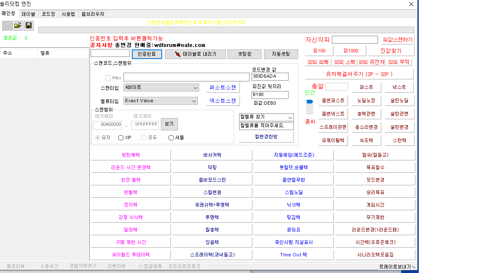Switch to the 테이블 tab
479x273 pixels.
click(x=28, y=14)
